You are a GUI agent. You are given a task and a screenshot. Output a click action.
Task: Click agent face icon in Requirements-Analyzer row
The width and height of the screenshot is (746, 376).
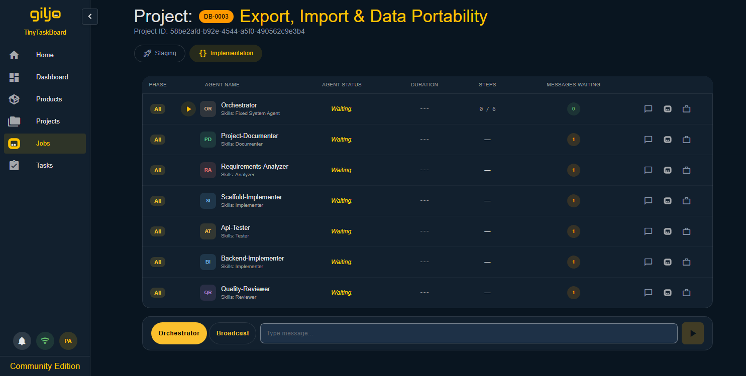click(x=668, y=170)
